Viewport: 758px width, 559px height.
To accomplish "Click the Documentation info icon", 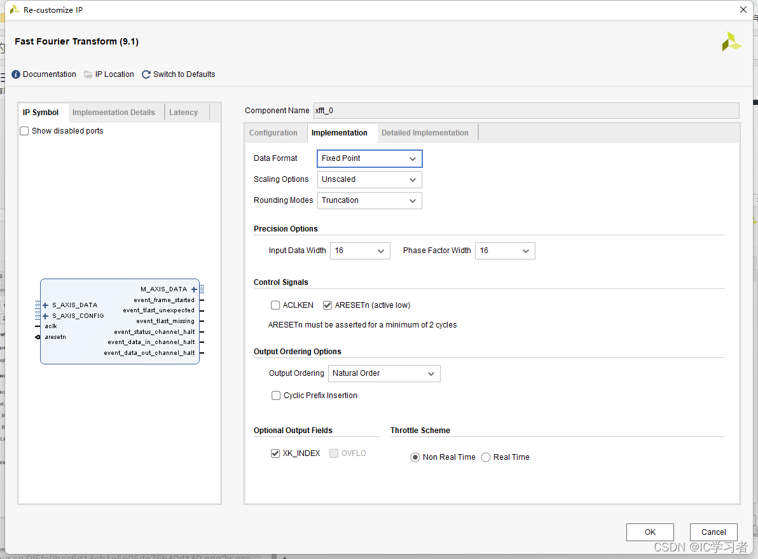I will [x=16, y=74].
